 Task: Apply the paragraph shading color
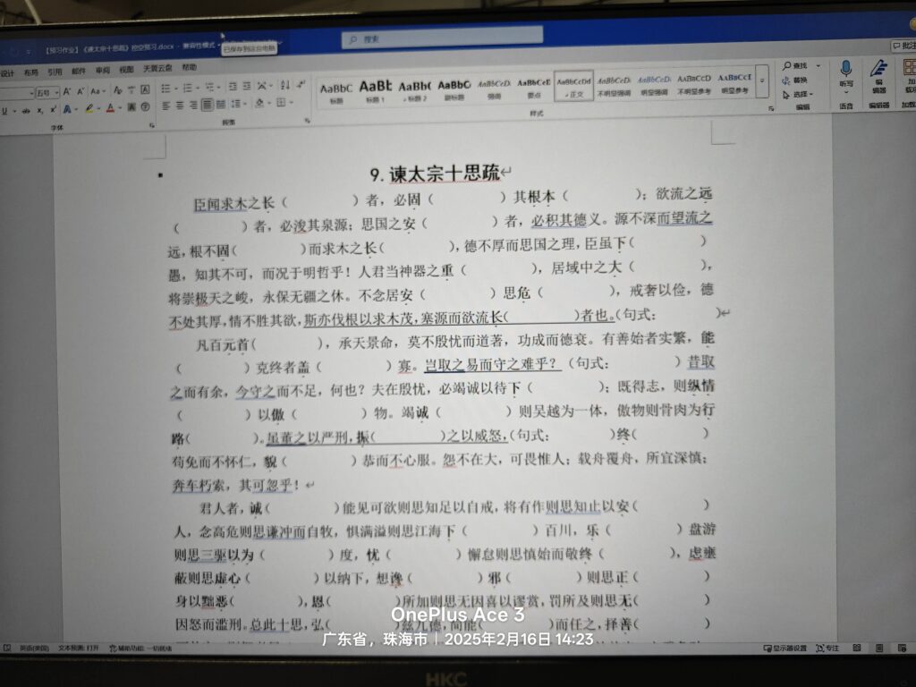click(260, 103)
